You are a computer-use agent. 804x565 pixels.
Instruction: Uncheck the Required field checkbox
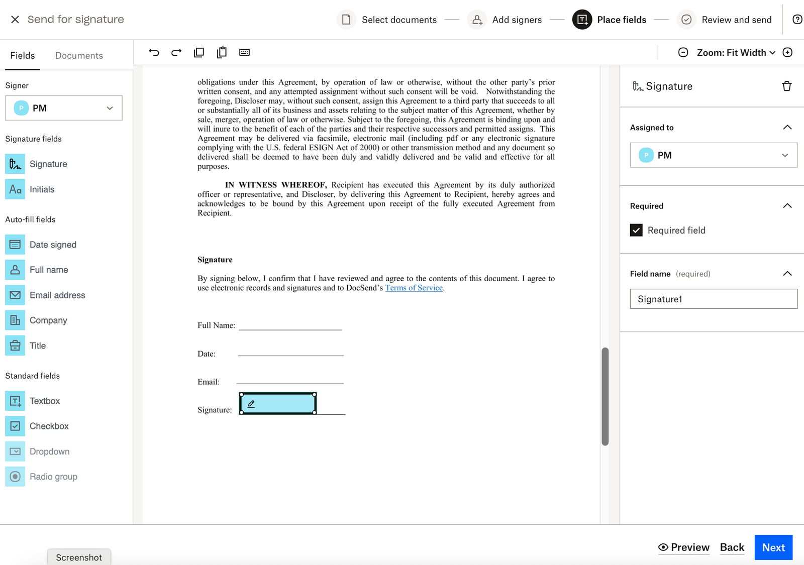pyautogui.click(x=636, y=230)
